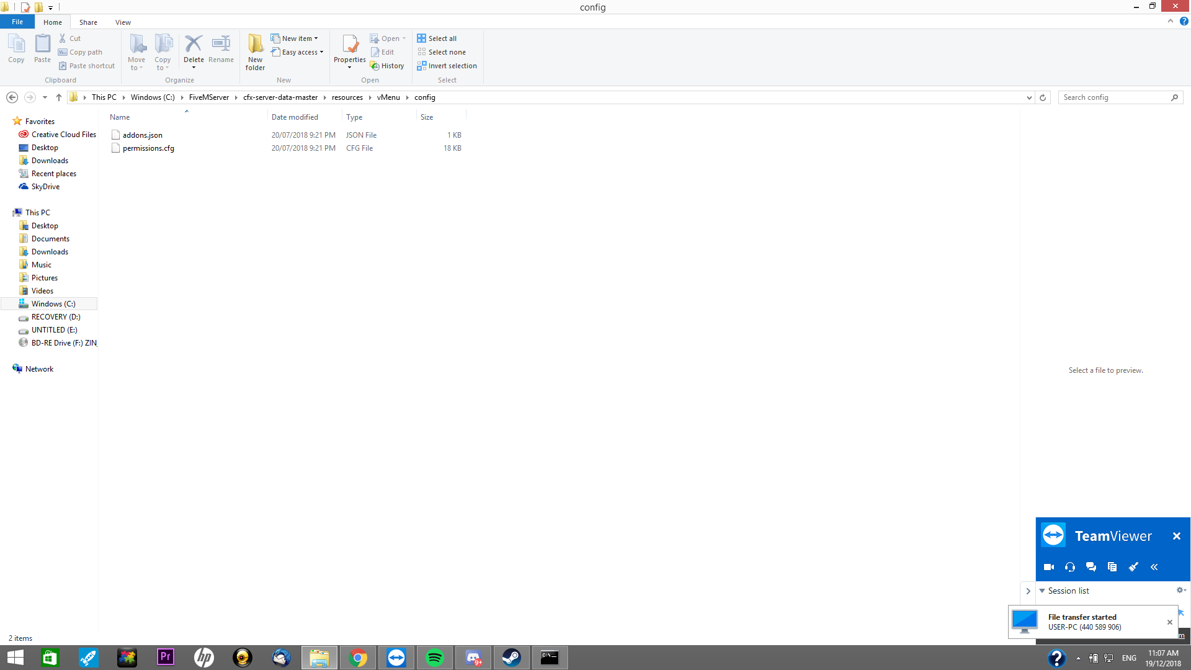The height and width of the screenshot is (670, 1191).
Task: Open the Easy access dropdown
Action: 298,52
